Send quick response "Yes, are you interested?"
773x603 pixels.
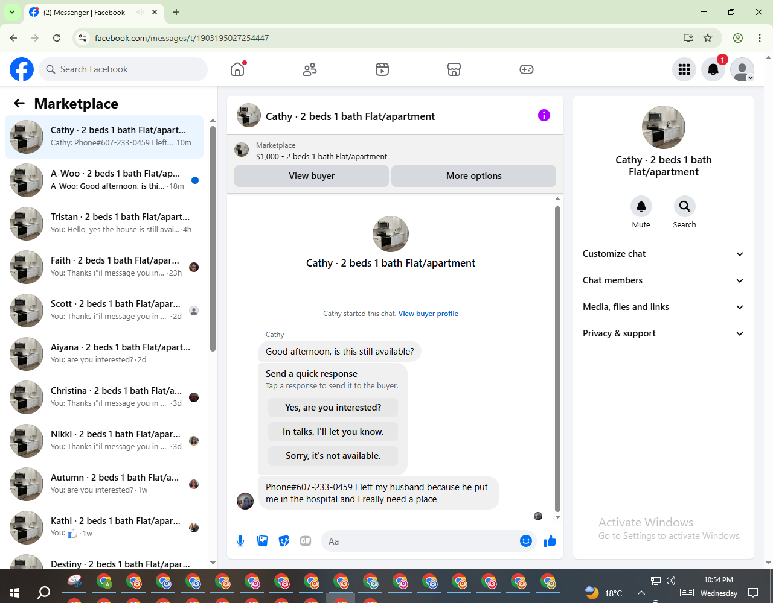333,408
